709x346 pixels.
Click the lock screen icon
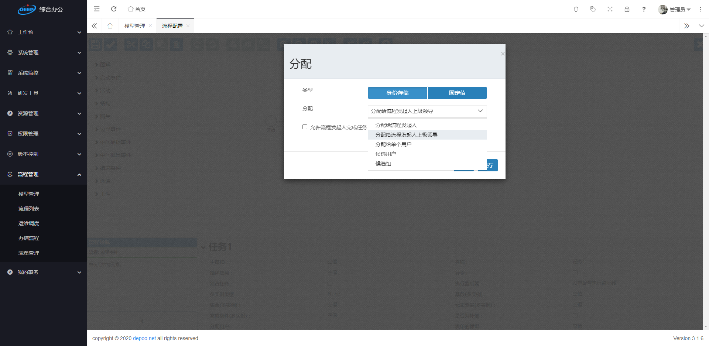[x=627, y=9]
